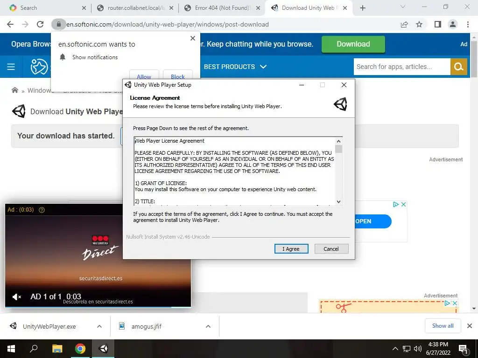The height and width of the screenshot is (358, 478).
Task: Open volume control in system tray
Action: 418,349
